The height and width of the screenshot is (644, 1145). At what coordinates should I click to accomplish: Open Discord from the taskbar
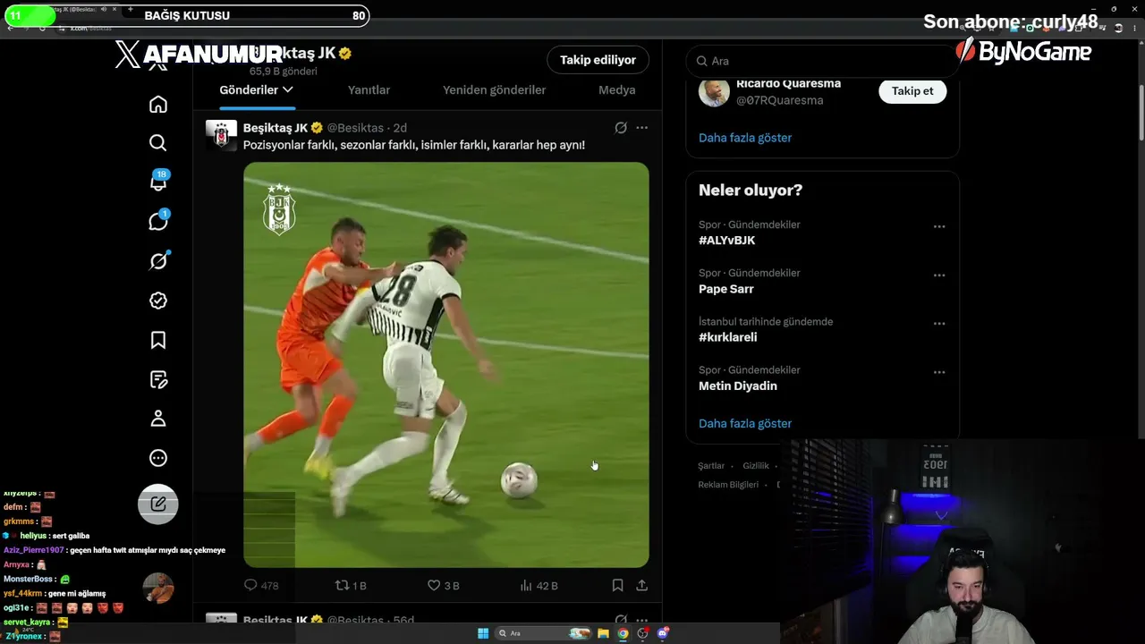(663, 633)
